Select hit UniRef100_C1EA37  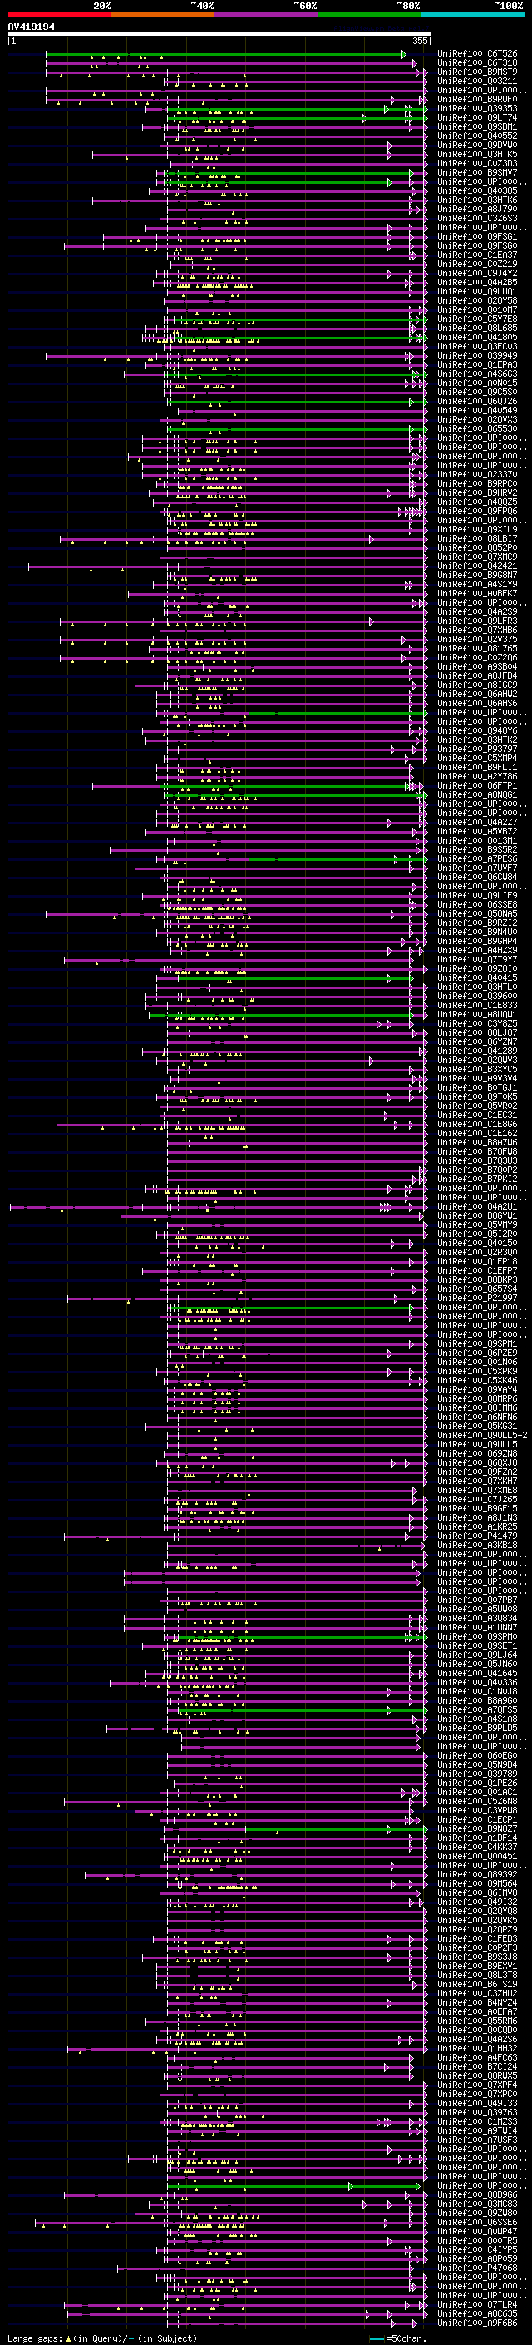477,255
